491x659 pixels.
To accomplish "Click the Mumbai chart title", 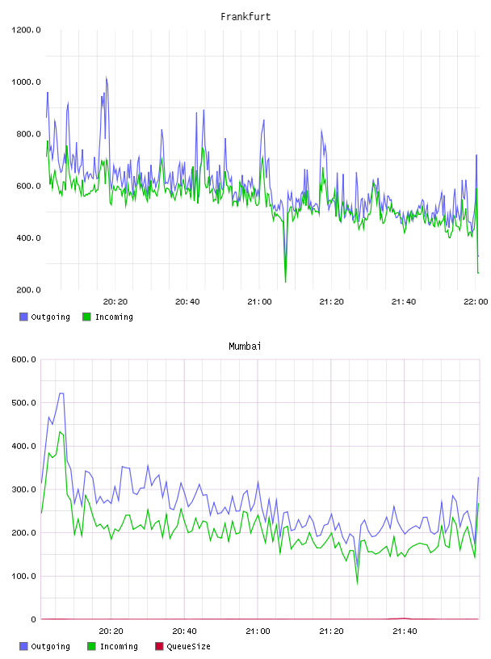I will [x=245, y=346].
